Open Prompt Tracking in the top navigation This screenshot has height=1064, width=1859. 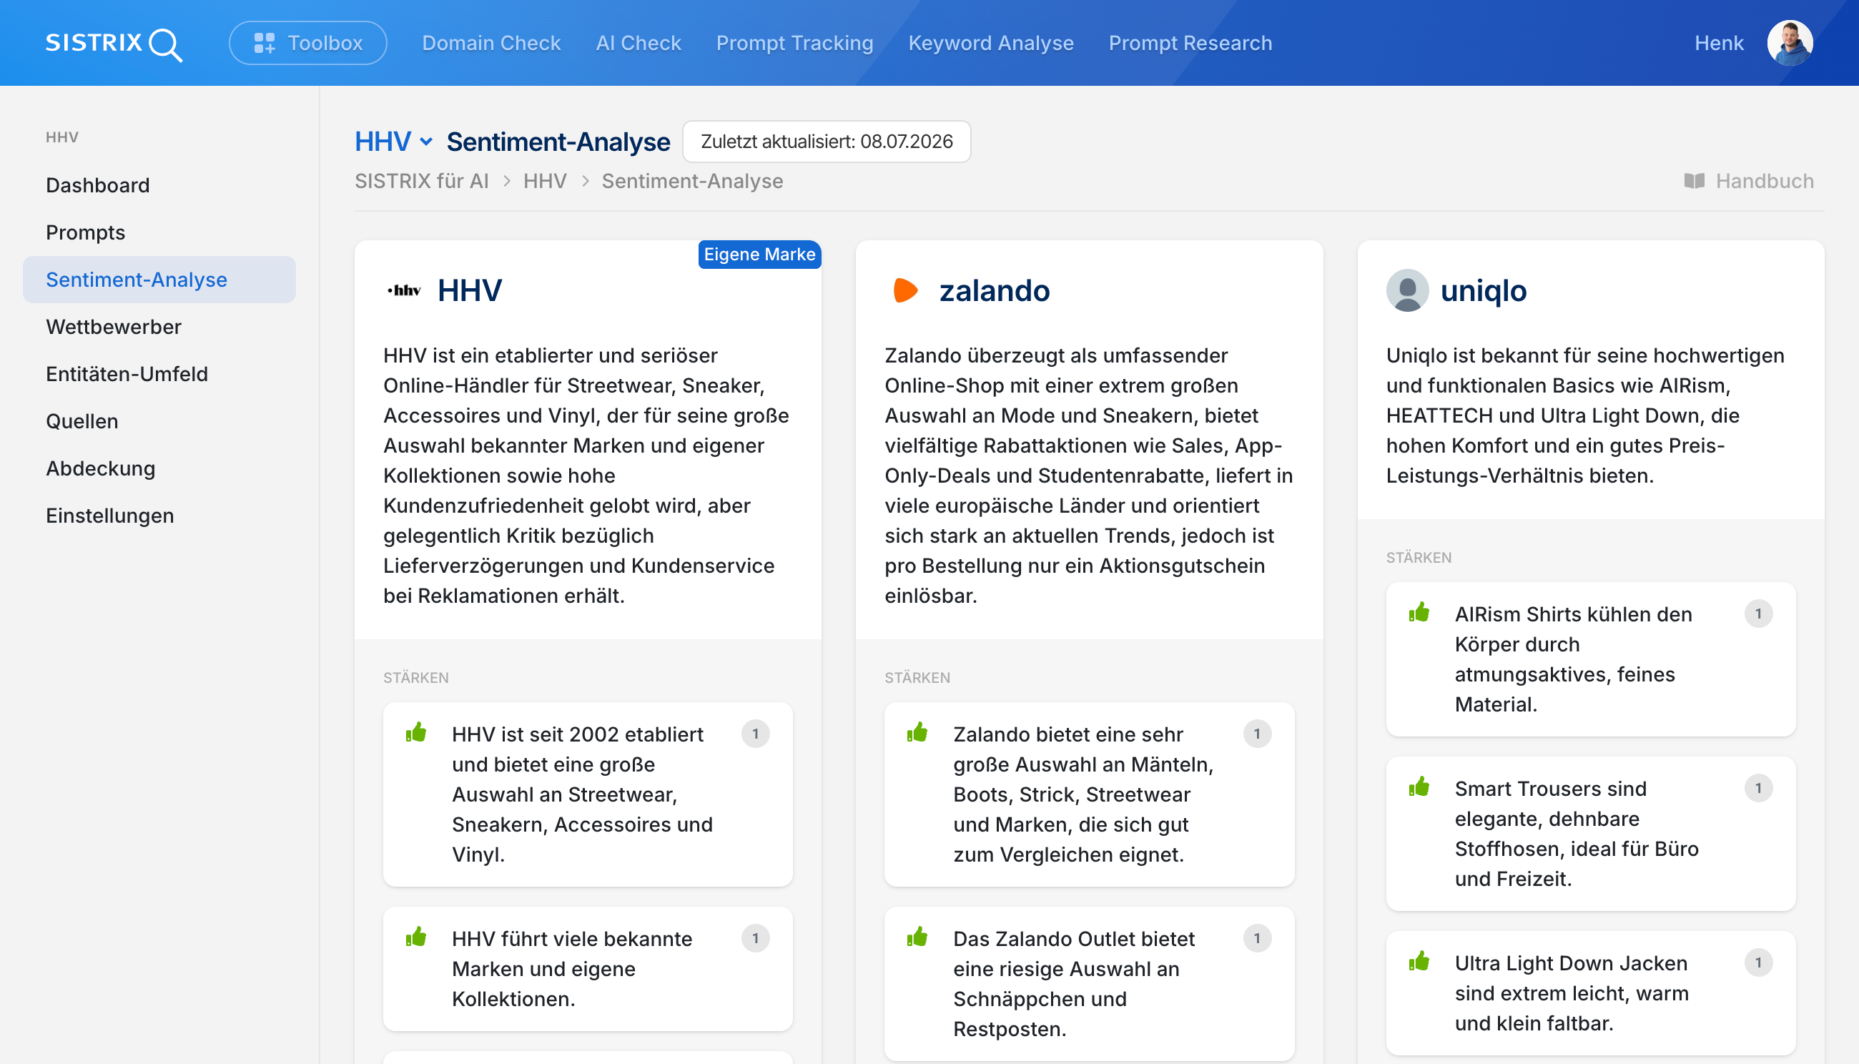[x=794, y=43]
